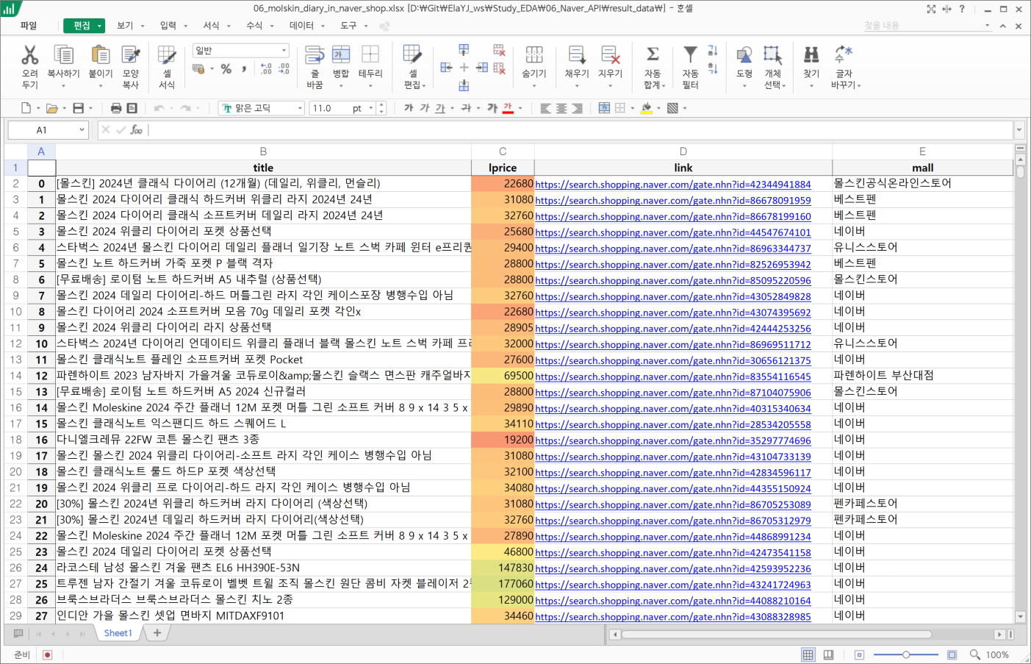Open the cell fill color dropdown arrow
Viewport: 1031px width, 664px height.
click(x=658, y=108)
